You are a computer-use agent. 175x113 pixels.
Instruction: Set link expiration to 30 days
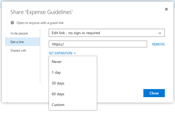[x=58, y=83]
